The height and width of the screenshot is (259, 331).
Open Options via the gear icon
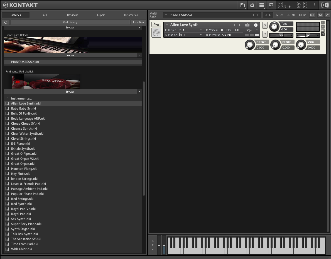[x=252, y=5]
